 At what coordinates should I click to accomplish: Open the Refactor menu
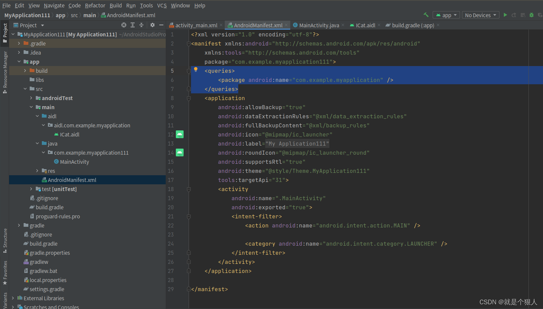click(x=95, y=5)
